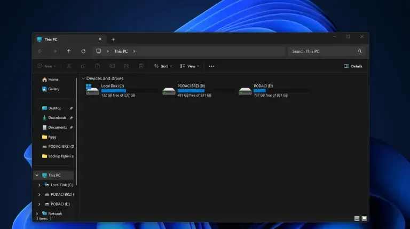The height and width of the screenshot is (229, 410).
Task: Toggle the Details pane
Action: coord(353,66)
